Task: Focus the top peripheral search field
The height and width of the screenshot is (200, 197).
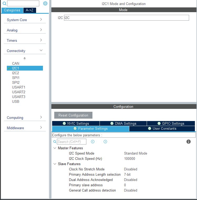Action: (x=23, y=3)
